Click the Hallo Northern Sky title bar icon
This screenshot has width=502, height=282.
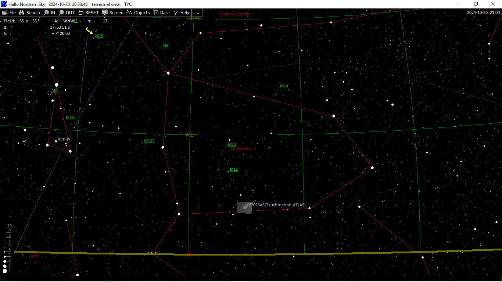4,4
